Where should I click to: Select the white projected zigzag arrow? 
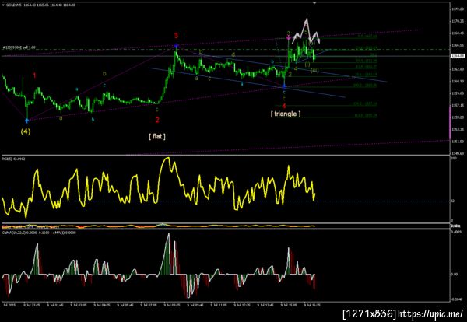pos(306,31)
